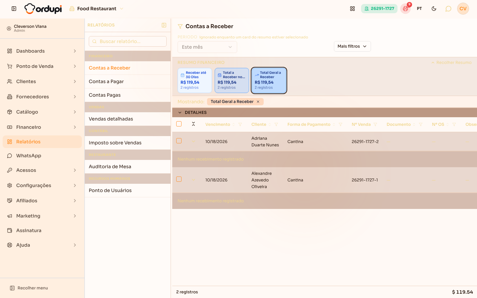This screenshot has height=298, width=477.
Task: Switch language with the PT button
Action: 419,9
